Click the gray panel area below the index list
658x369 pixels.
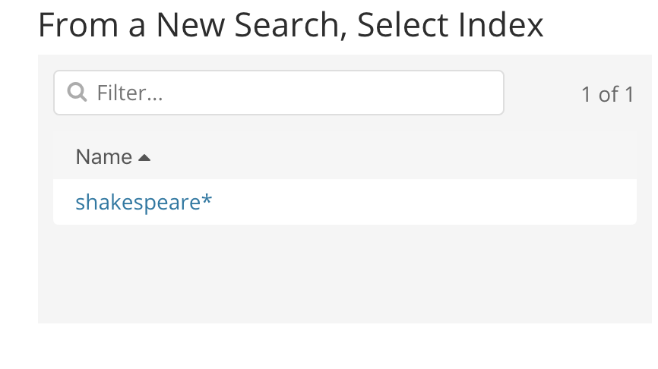pyautogui.click(x=345, y=273)
